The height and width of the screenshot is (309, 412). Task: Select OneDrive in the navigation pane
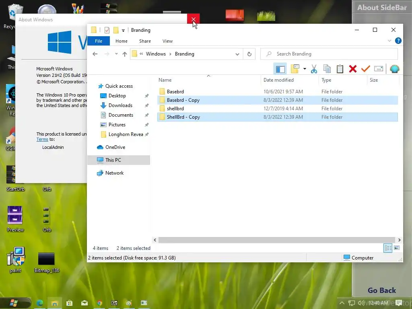[x=115, y=147]
